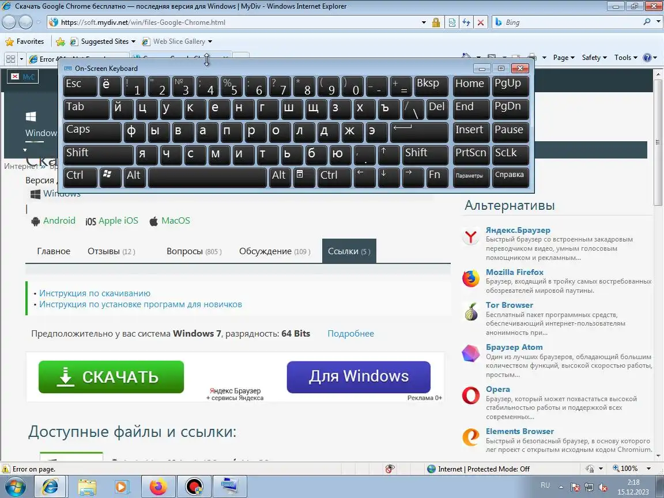Open zoom level dropdown arrow at 100%

[648, 469]
